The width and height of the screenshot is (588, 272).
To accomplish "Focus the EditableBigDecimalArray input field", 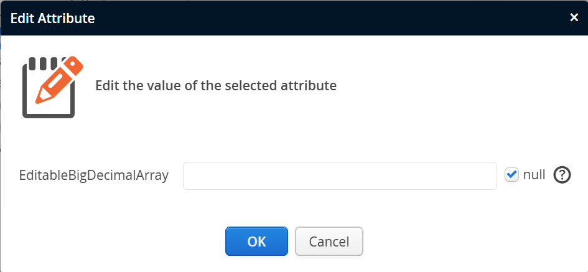I will click(340, 176).
